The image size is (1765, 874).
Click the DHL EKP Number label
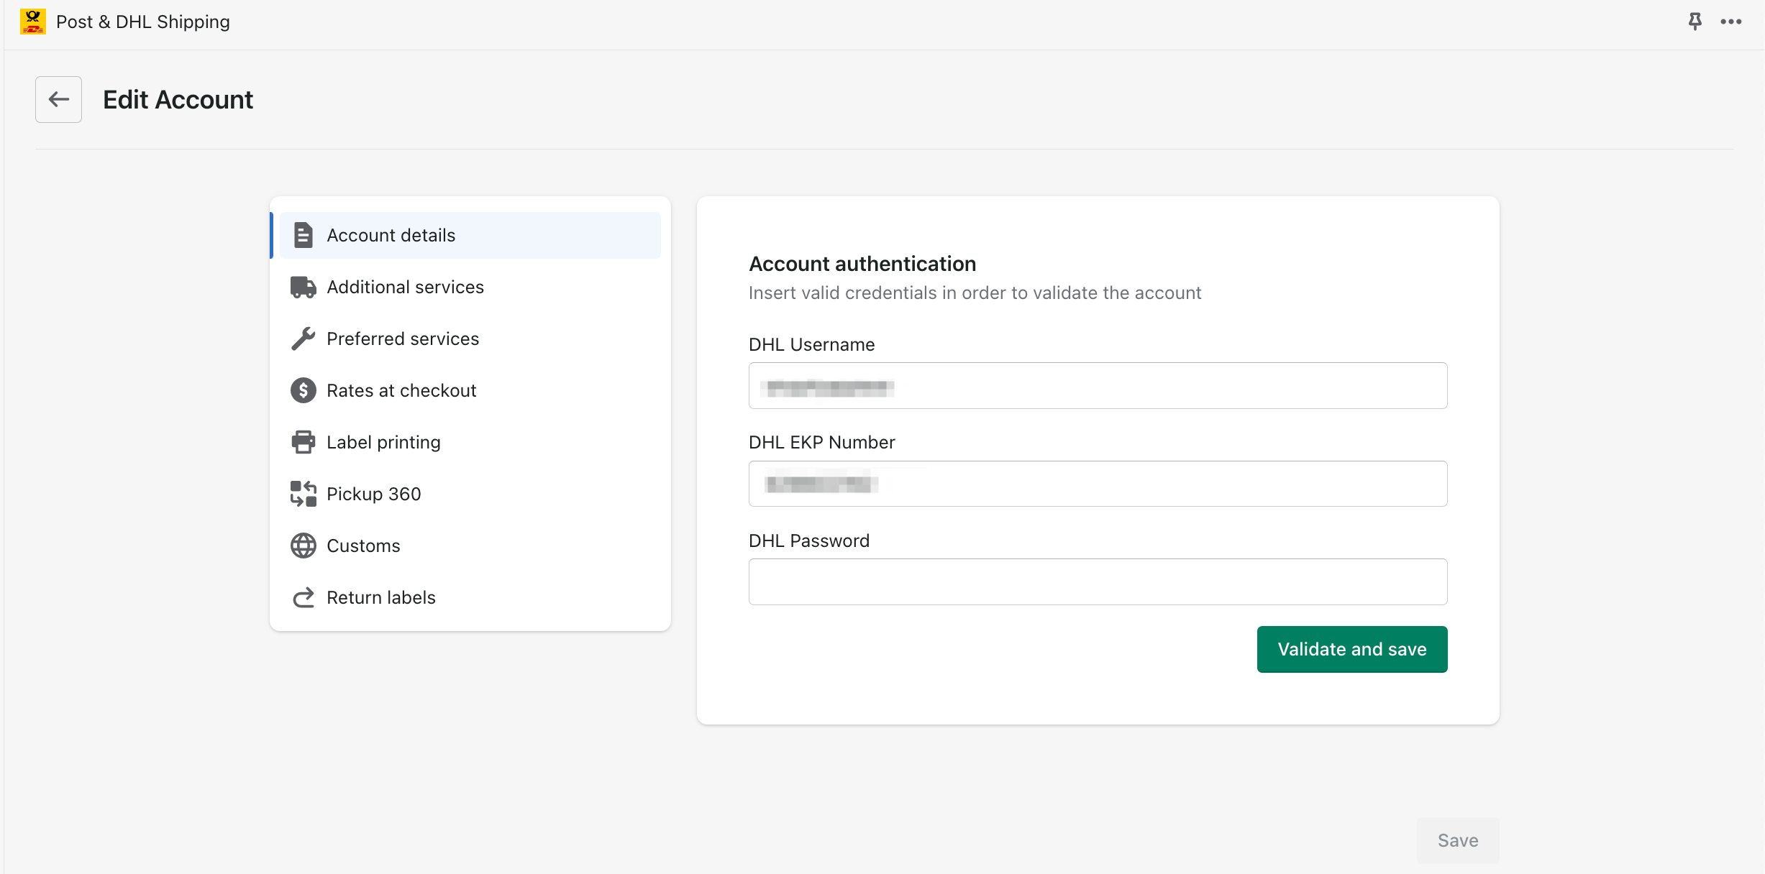[822, 442]
